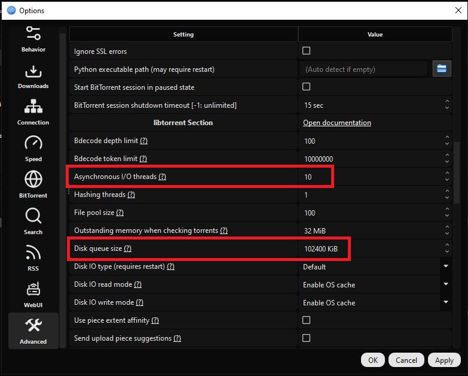This screenshot has width=468, height=376.
Task: Click the settings list vertical scrollbar
Action: (x=457, y=172)
